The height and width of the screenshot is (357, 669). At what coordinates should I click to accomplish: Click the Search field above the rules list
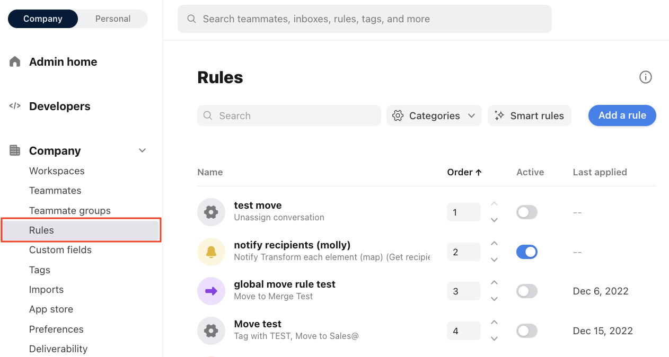point(288,115)
